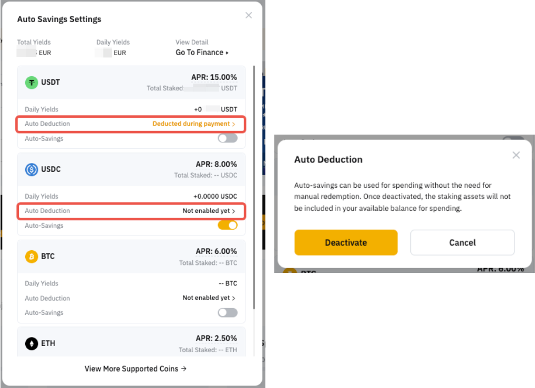Expand BTC Auto Deduction 'Not enabled yet'
Image resolution: width=535 pixels, height=388 pixels.
(x=209, y=298)
